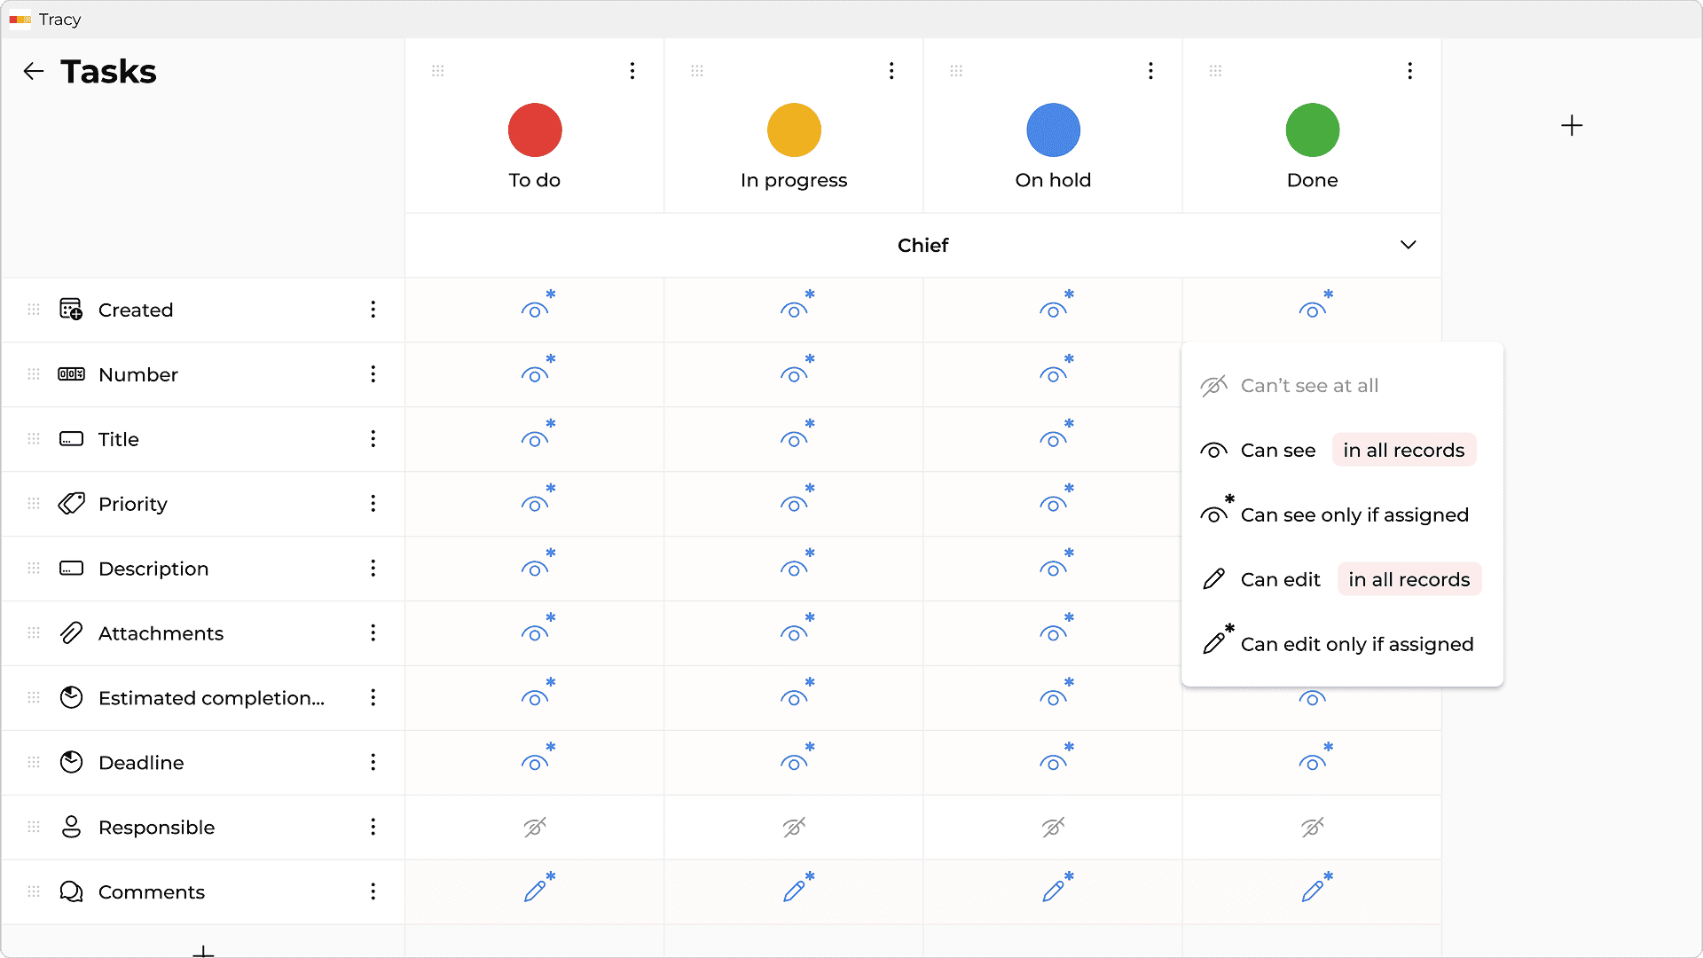Click the Attachments paperclip icon
The image size is (1703, 958).
71,633
